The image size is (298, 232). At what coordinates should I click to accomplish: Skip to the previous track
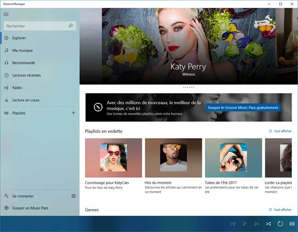coord(232,224)
